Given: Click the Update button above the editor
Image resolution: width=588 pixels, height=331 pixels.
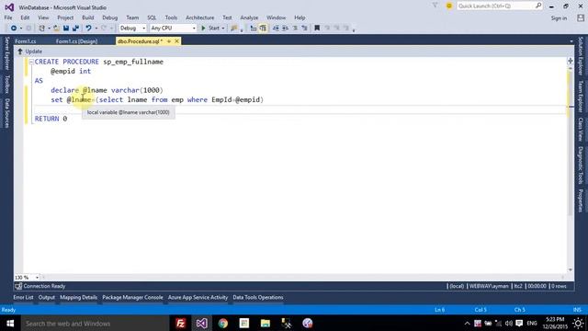Looking at the screenshot, I should pos(30,51).
